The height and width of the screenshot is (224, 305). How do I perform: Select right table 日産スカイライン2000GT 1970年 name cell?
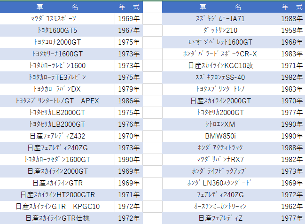point(220,101)
